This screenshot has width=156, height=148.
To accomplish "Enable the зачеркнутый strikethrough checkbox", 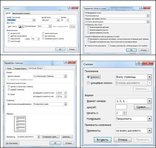I will 9,33.
